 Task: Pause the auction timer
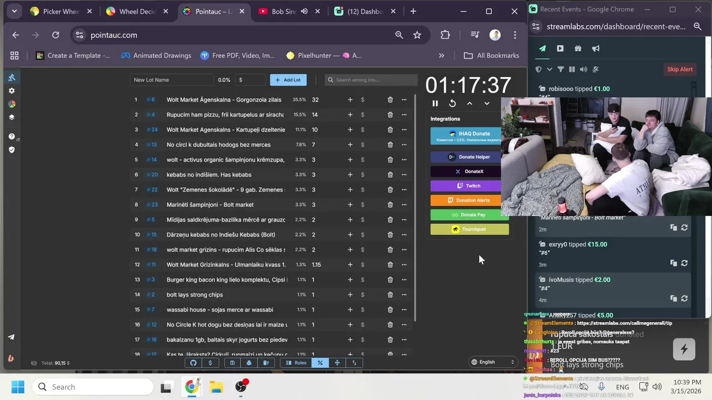(435, 103)
